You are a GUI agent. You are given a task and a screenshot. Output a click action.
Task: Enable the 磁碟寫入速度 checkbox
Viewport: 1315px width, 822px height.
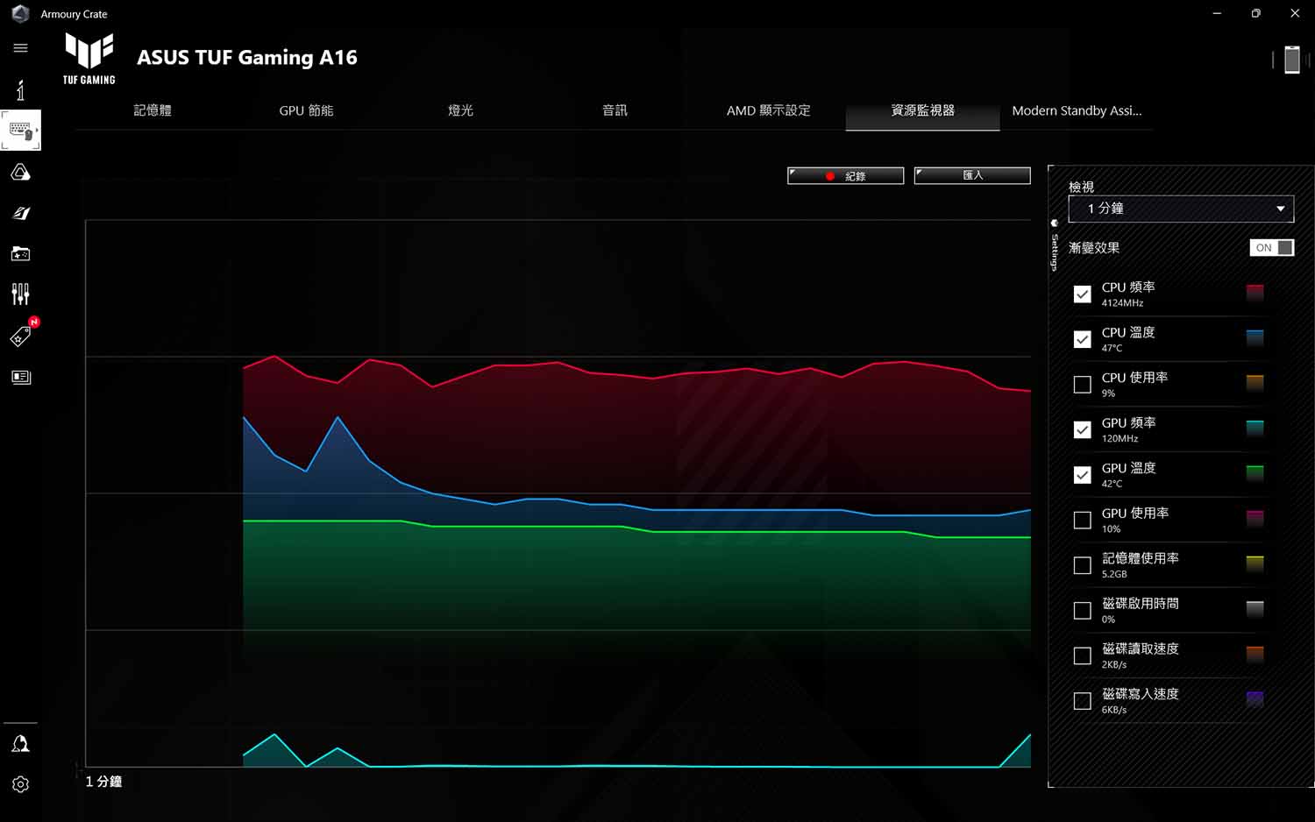pyautogui.click(x=1083, y=701)
